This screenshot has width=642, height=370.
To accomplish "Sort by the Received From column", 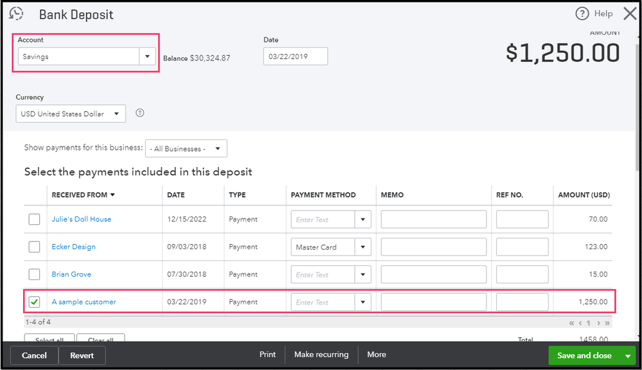I will tap(83, 195).
